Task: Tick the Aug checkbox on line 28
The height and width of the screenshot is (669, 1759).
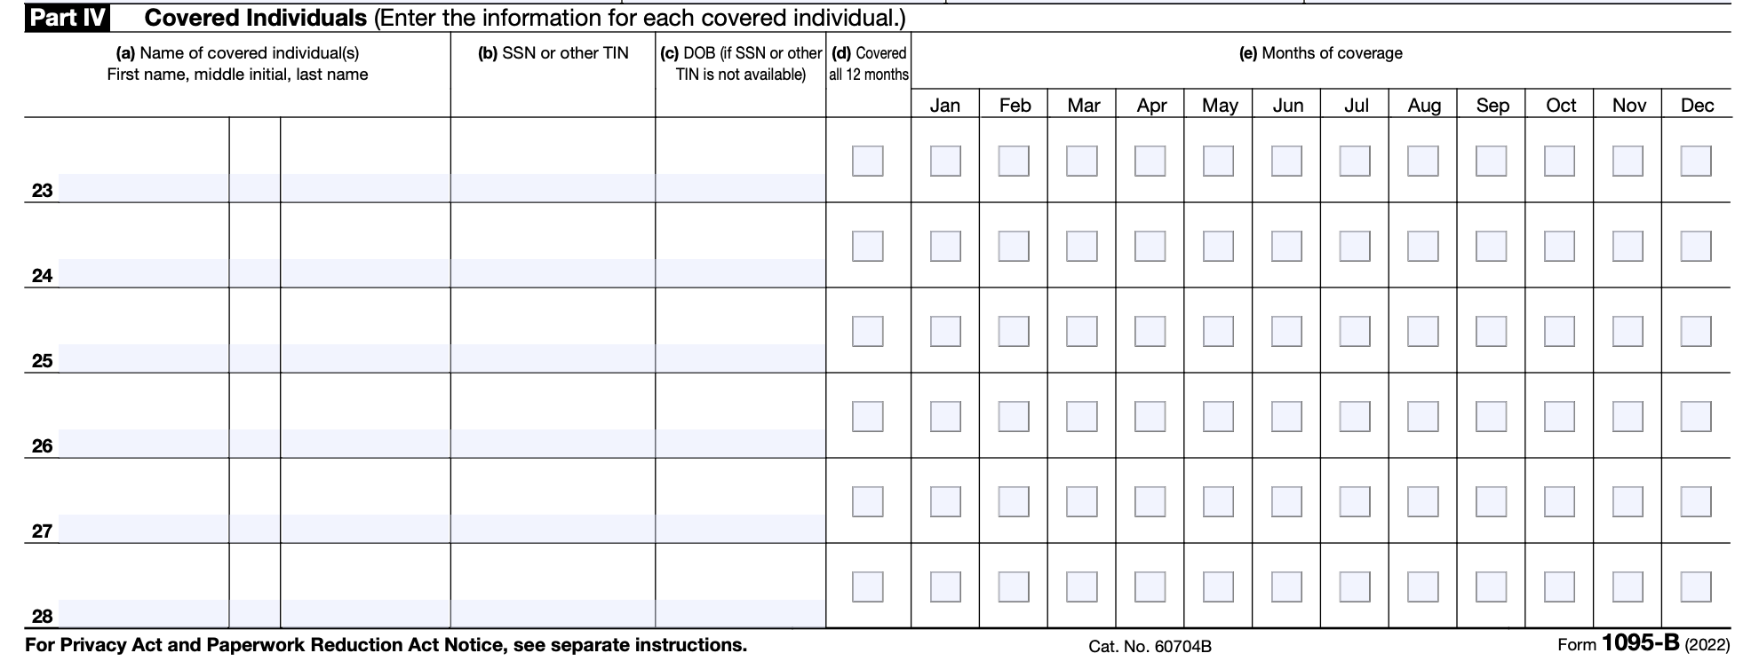Action: (1422, 586)
